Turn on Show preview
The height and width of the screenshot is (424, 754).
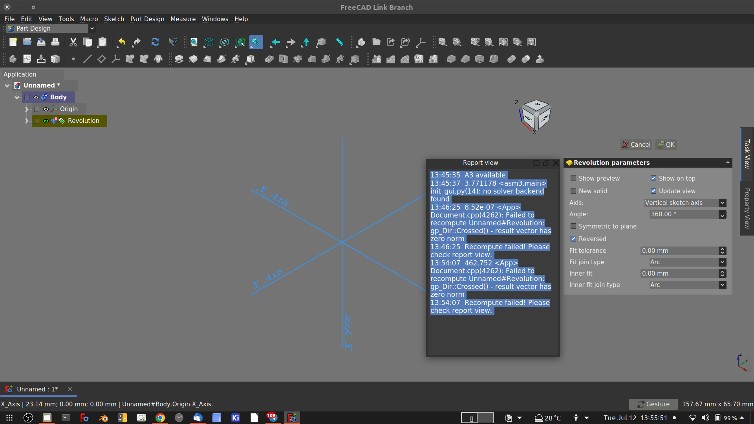tap(573, 178)
